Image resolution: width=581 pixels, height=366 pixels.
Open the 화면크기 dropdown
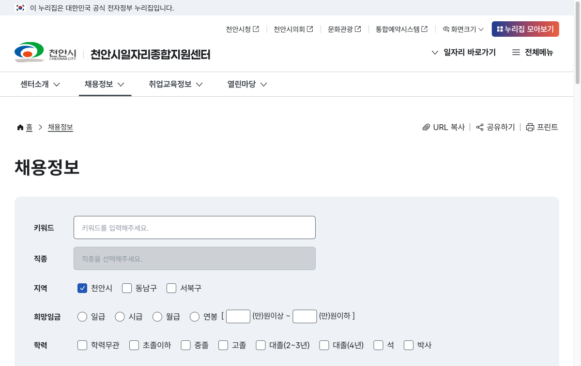click(x=463, y=29)
